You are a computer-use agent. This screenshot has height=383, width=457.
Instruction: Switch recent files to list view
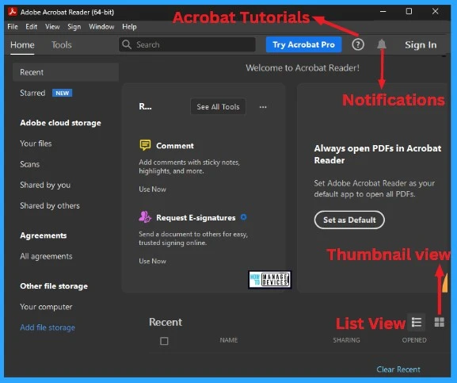(x=417, y=322)
